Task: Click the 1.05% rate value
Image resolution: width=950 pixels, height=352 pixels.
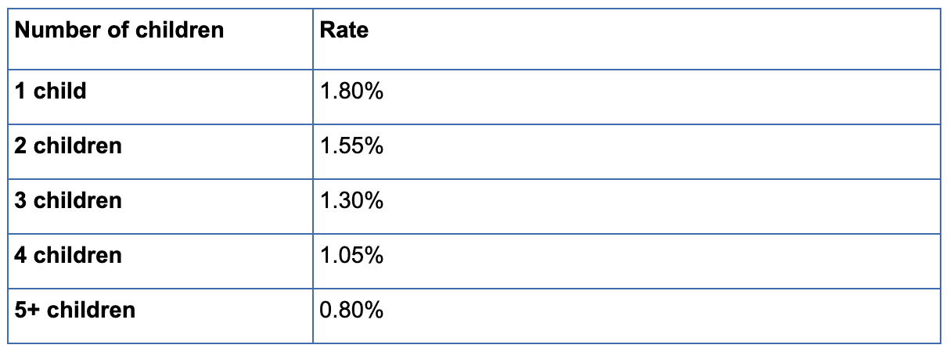Action: tap(352, 256)
